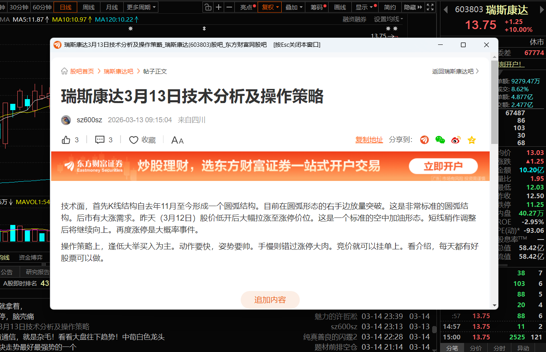This screenshot has width=546, height=352.
Task: Click 追加内容 append content button
Action: click(270, 300)
